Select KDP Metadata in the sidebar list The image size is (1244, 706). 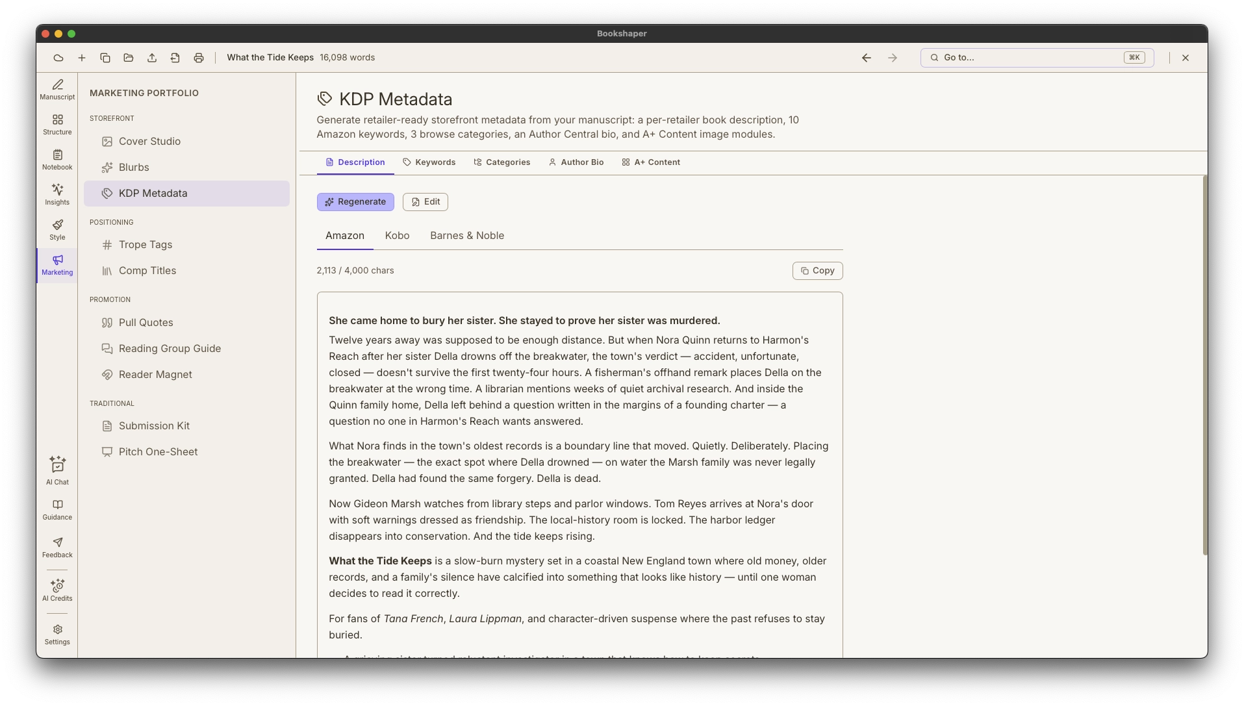pyautogui.click(x=186, y=194)
